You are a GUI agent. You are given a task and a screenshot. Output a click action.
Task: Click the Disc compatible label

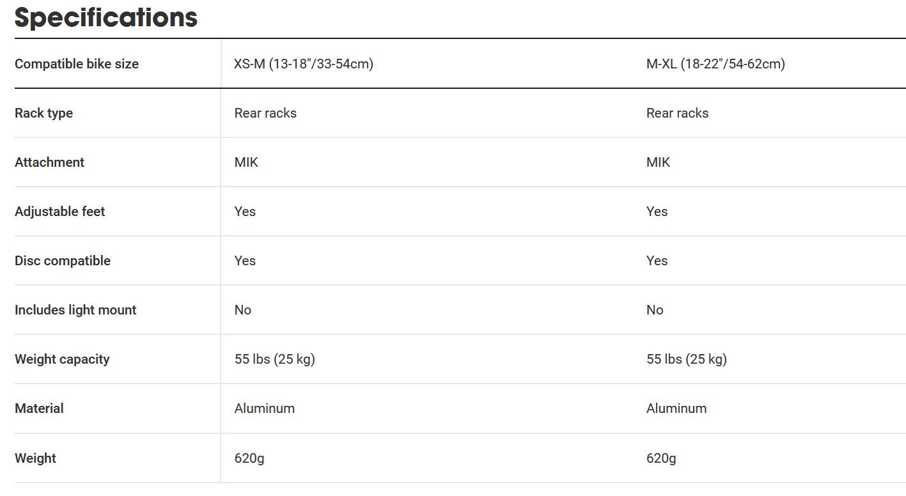(63, 261)
